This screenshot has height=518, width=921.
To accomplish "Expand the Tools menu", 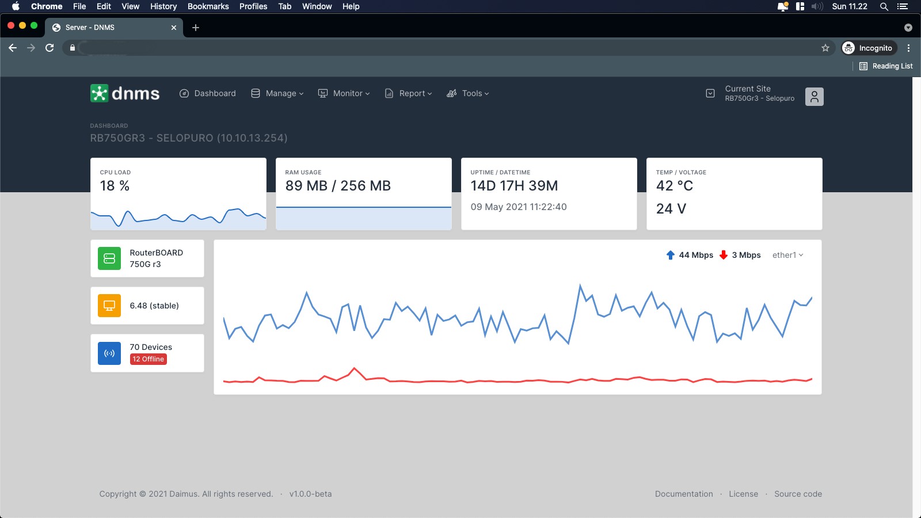I will click(x=472, y=93).
